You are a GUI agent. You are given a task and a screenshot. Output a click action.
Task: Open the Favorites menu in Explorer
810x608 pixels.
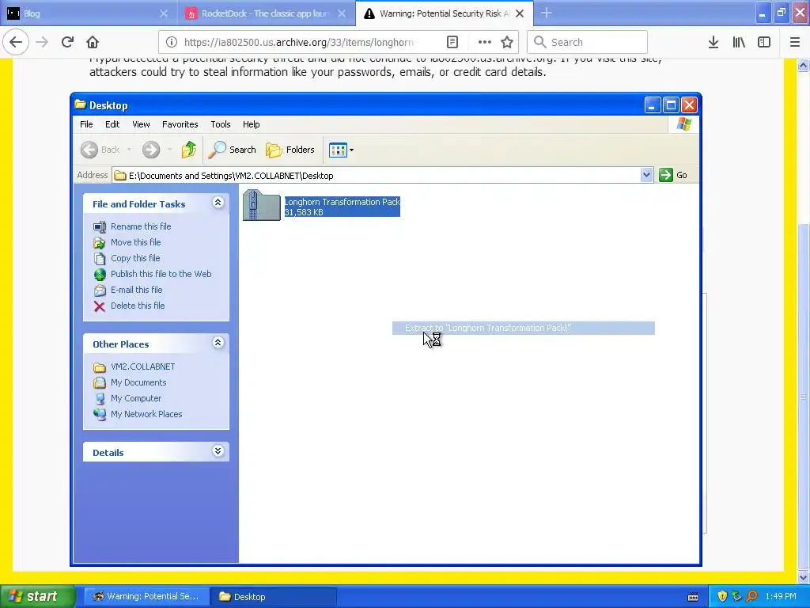pyautogui.click(x=180, y=124)
